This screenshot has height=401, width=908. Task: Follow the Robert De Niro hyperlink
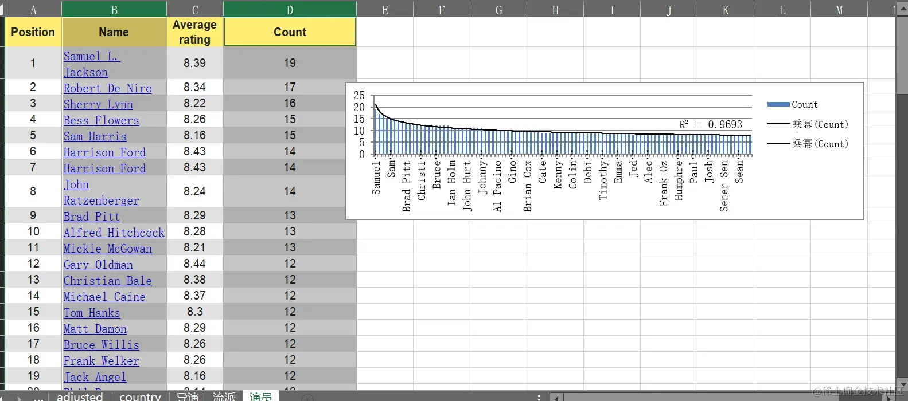click(108, 88)
